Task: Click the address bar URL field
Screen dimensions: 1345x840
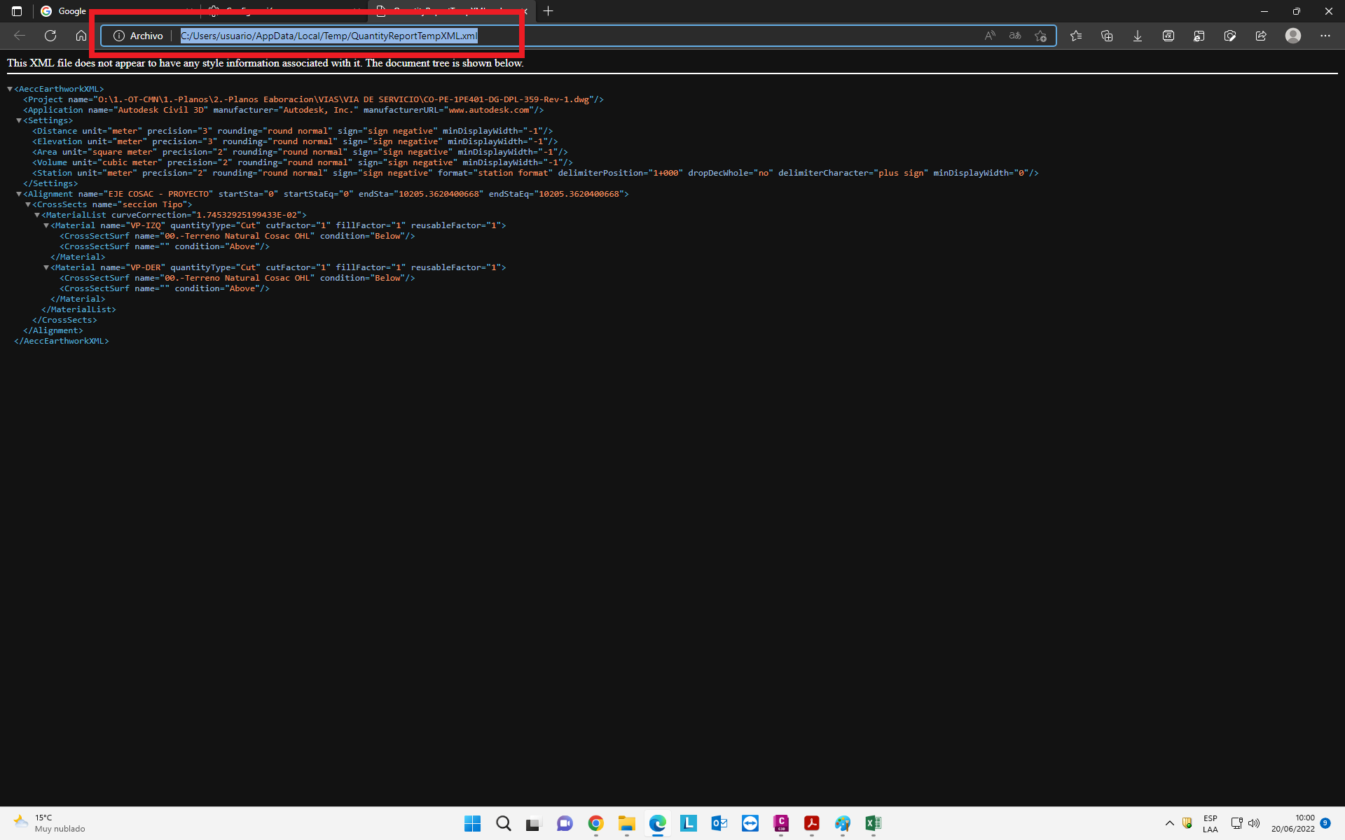Action: coord(328,36)
